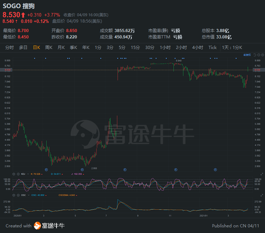This screenshot has height=233, width=265.
Task: Select the 年K yearly candlestick tab
Action: point(86,48)
